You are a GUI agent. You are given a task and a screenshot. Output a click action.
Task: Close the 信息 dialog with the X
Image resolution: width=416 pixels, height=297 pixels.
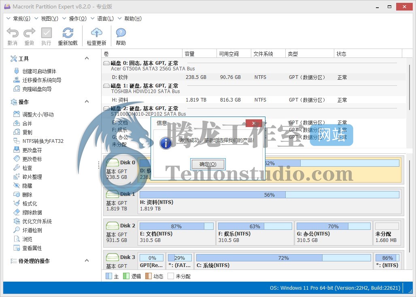pyautogui.click(x=254, y=123)
